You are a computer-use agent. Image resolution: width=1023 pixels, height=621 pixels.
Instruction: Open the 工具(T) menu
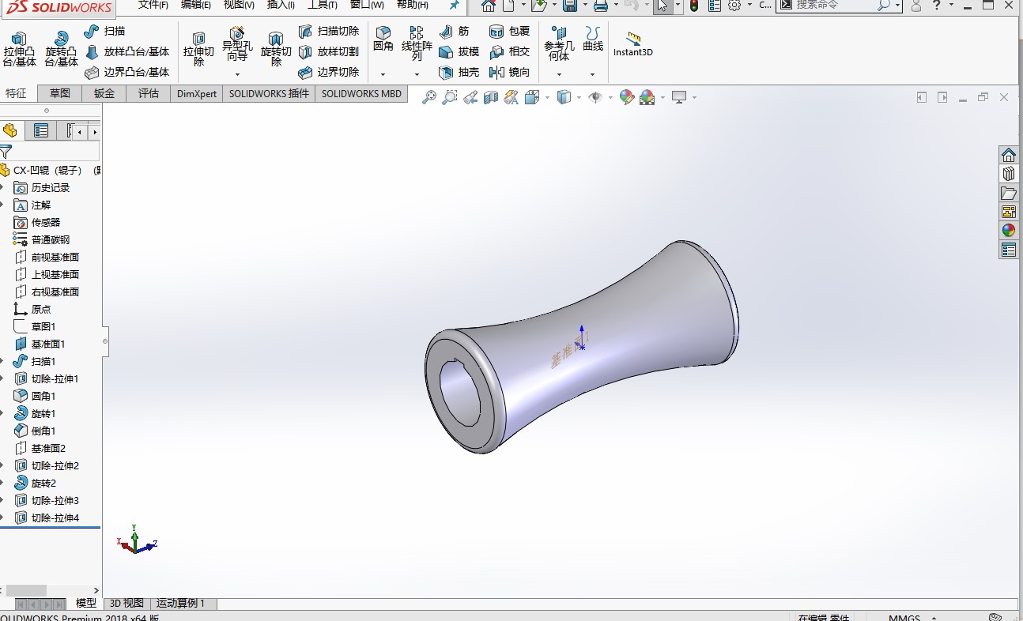(323, 5)
